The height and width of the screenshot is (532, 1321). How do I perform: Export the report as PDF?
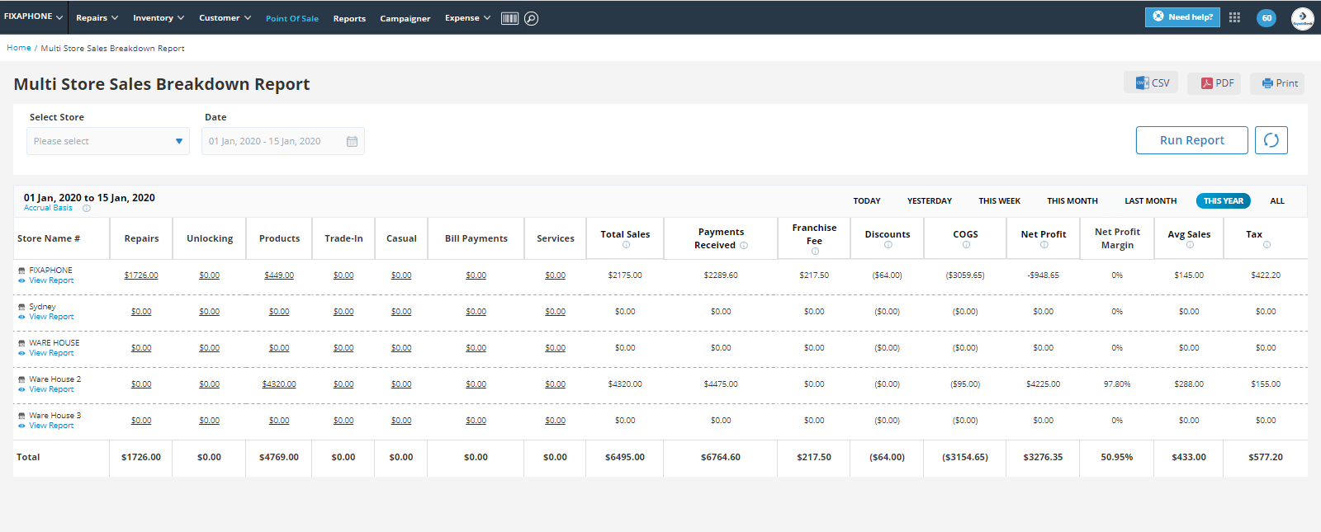coord(1214,83)
